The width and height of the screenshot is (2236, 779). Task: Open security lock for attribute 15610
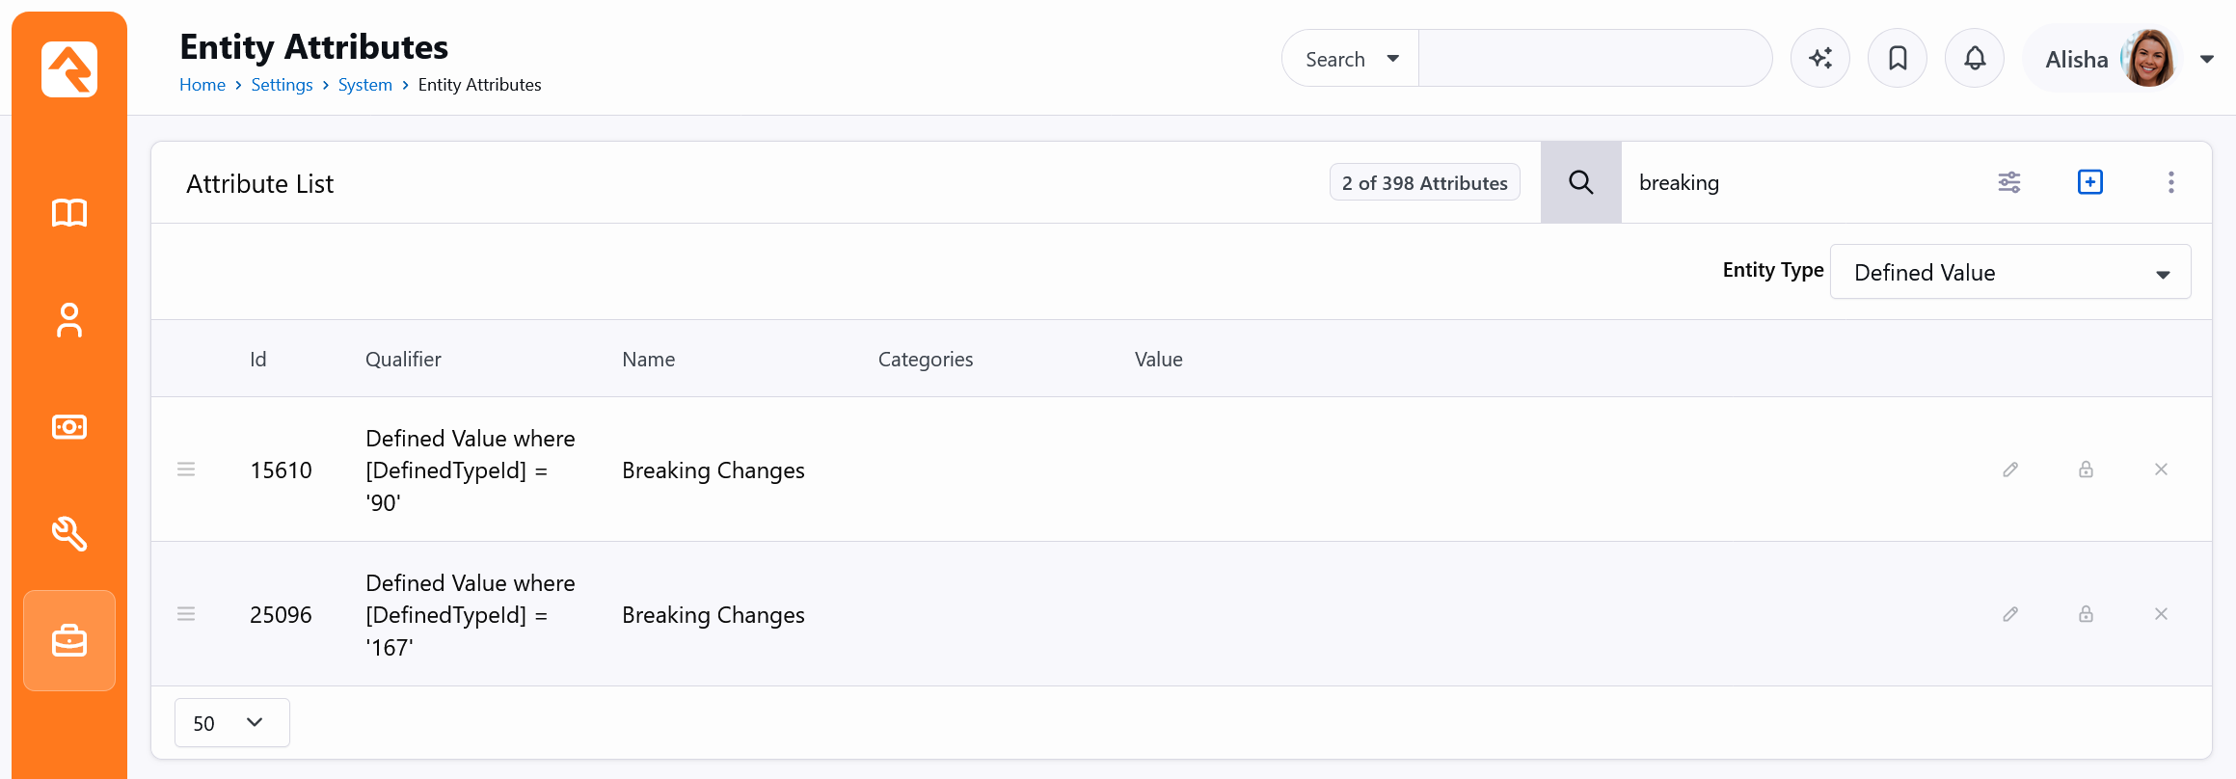2086,470
